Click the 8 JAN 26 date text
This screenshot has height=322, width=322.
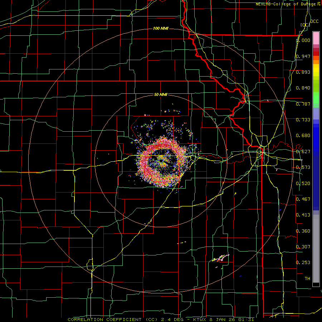pyautogui.click(x=223, y=319)
